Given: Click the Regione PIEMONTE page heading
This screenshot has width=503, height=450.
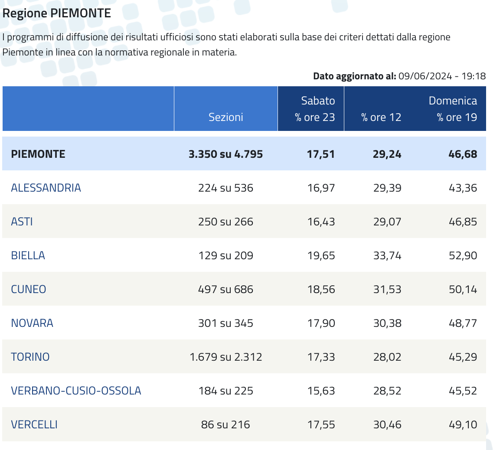Looking at the screenshot, I should 57,13.
